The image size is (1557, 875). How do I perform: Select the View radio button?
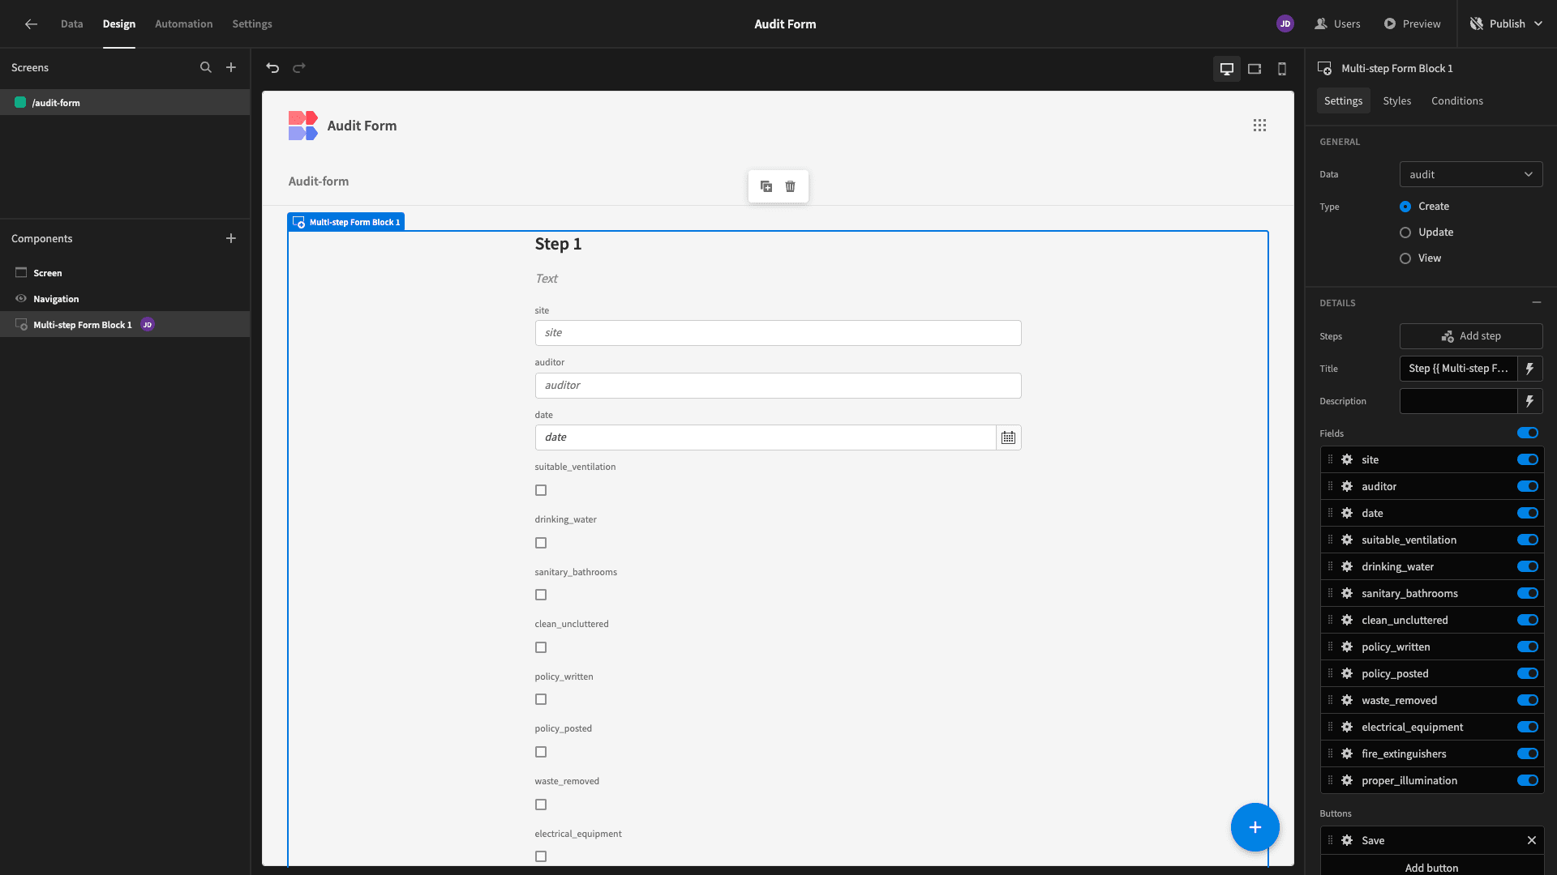1404,258
